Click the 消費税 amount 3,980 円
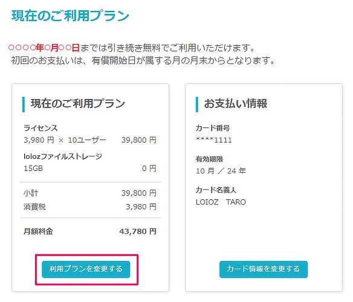This screenshot has height=302, width=353. click(x=141, y=207)
